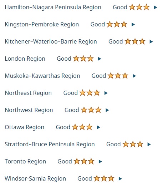Open the Northwest Region link
Image resolution: width=163 pixels, height=187 pixels.
click(x=29, y=110)
